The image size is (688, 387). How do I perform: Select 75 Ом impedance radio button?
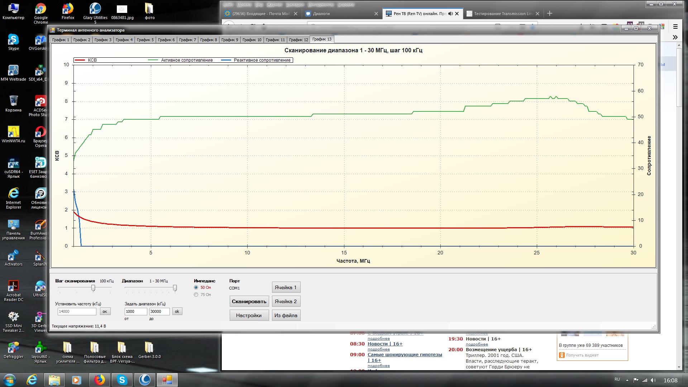pos(196,295)
